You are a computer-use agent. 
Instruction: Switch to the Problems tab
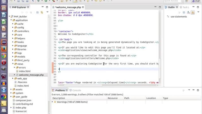60,90
